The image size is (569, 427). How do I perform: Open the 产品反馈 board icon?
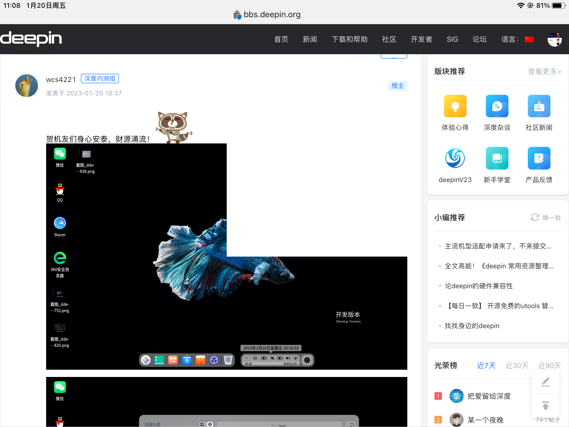click(x=539, y=158)
